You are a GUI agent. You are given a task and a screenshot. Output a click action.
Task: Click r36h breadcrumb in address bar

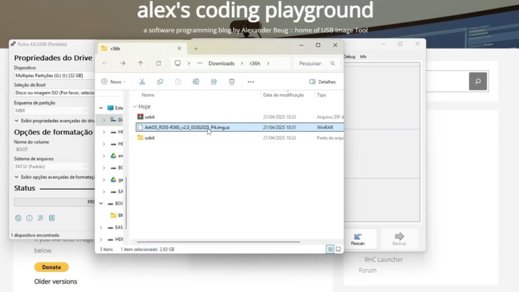click(x=255, y=63)
